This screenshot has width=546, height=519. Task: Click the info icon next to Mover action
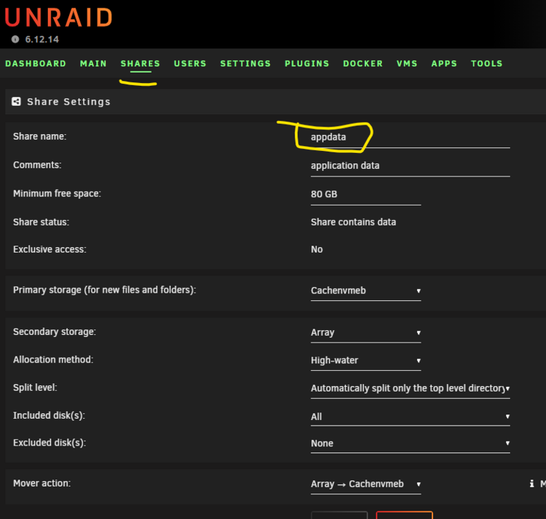[x=531, y=484]
